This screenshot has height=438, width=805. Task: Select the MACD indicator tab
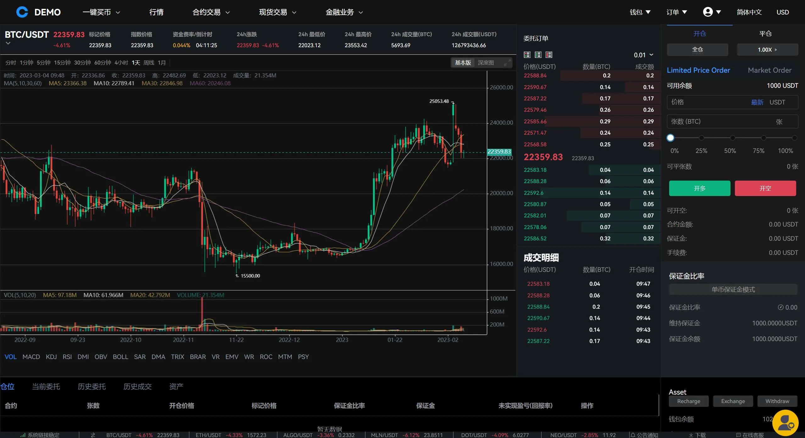(31, 357)
